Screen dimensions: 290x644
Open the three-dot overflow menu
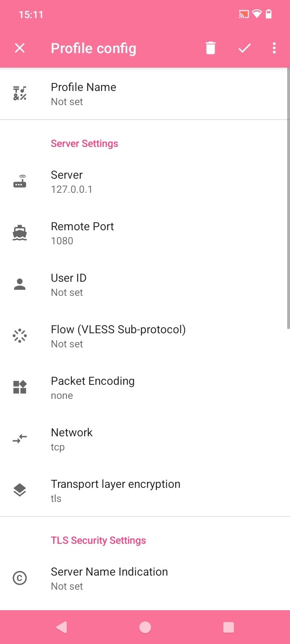(274, 48)
